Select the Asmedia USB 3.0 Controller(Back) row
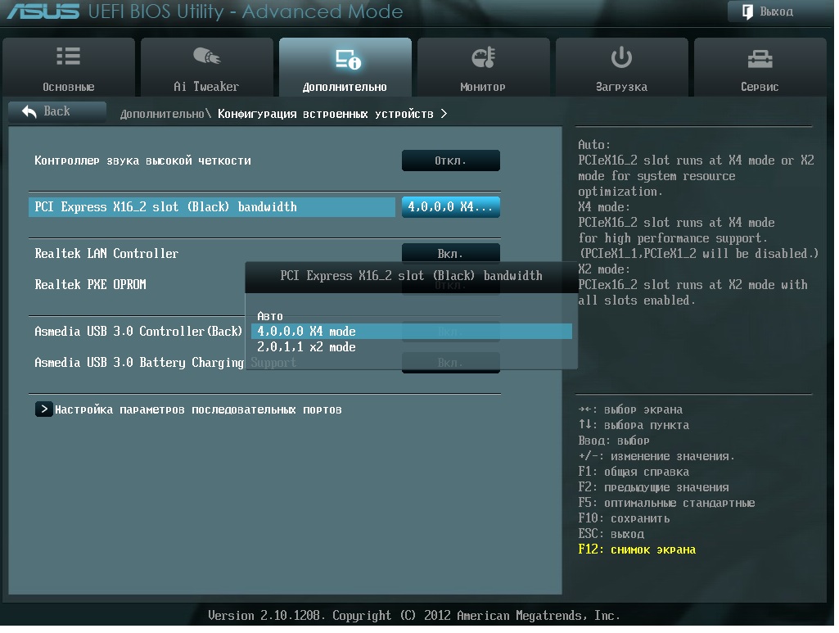The width and height of the screenshot is (839, 633). [x=138, y=331]
